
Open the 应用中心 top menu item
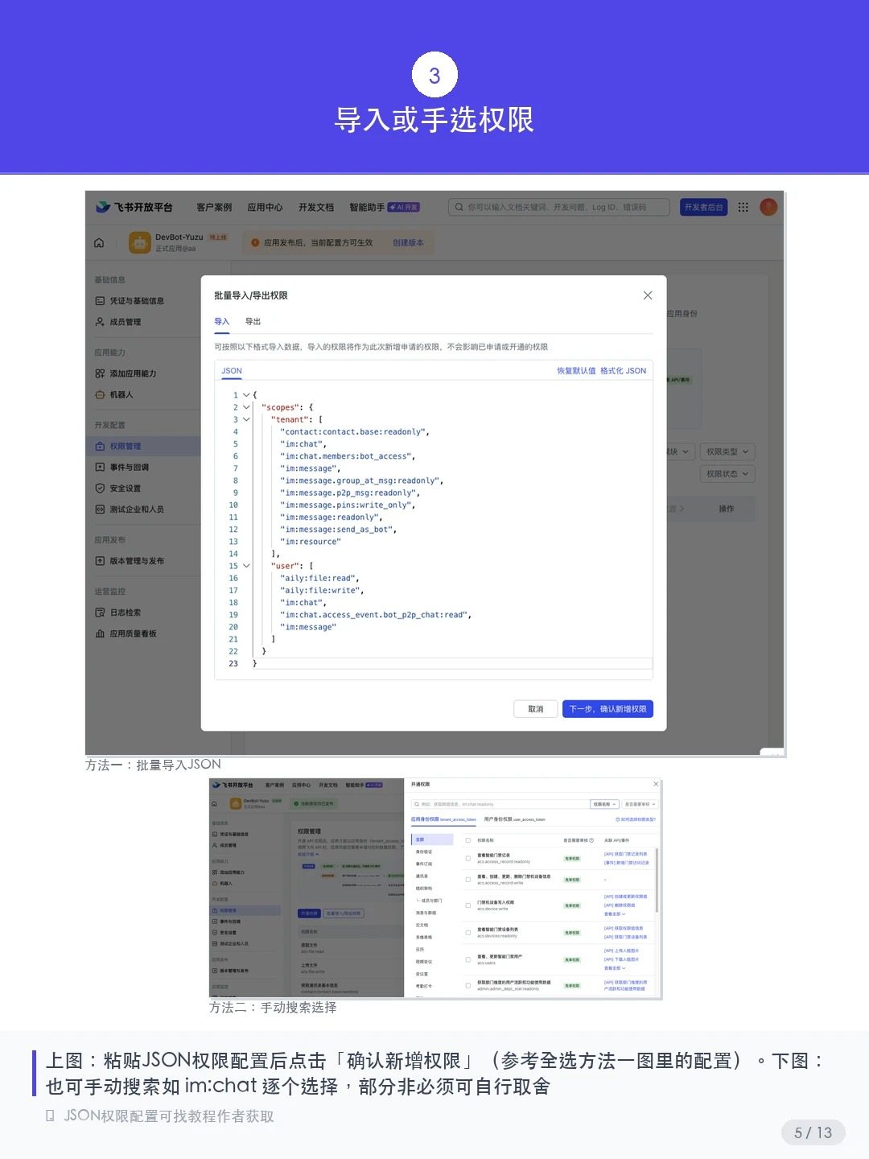265,207
